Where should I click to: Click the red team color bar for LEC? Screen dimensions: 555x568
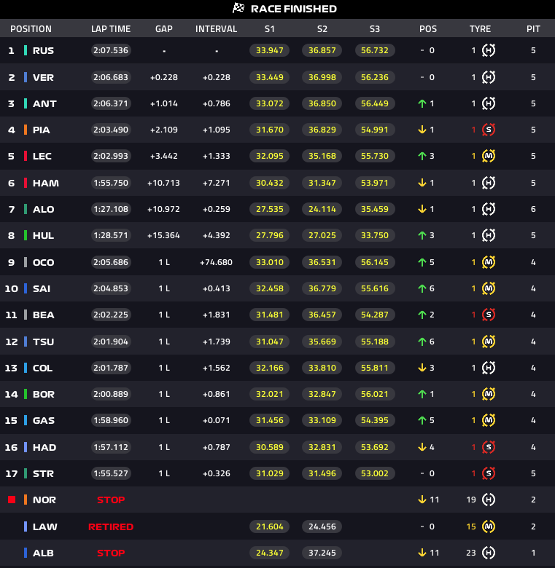tap(26, 156)
